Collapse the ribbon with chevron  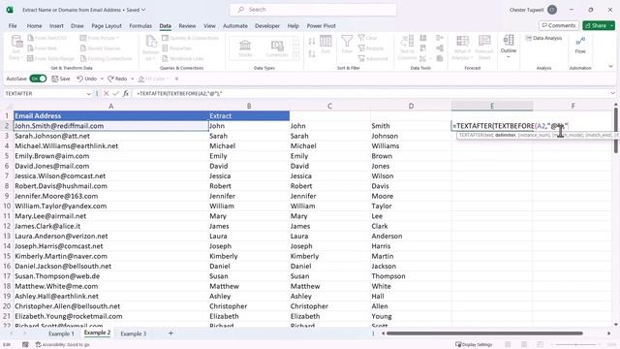coord(610,66)
